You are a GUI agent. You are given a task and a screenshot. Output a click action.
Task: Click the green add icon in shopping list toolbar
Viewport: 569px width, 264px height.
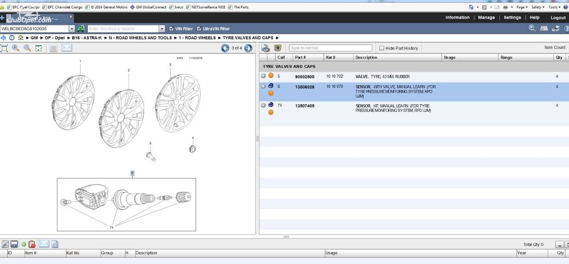(24, 244)
